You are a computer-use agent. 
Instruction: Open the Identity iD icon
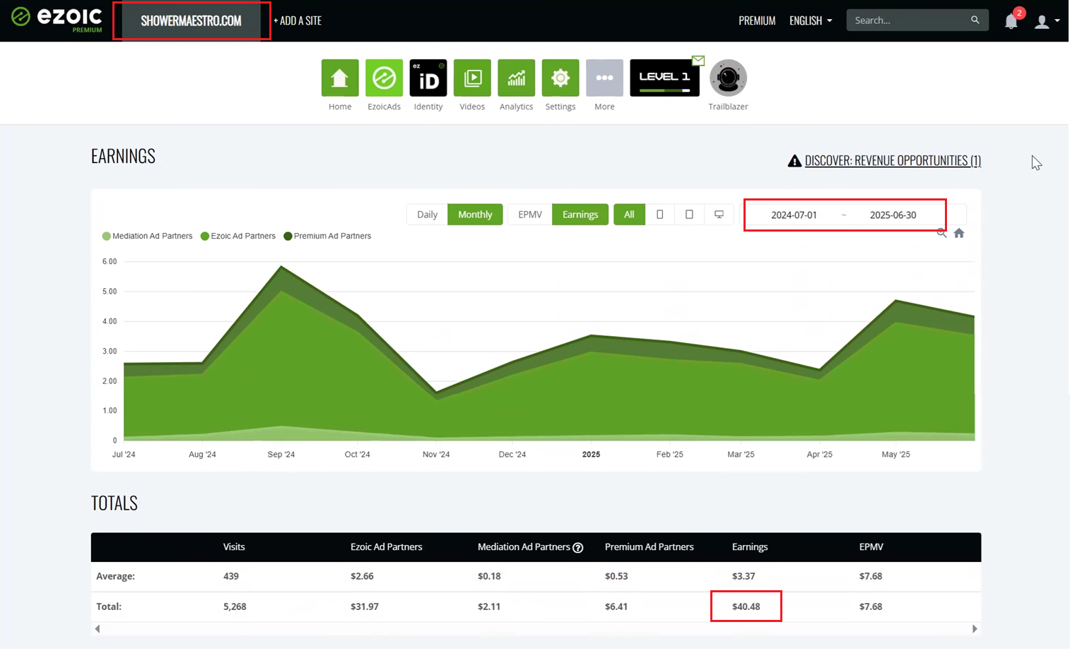(428, 78)
